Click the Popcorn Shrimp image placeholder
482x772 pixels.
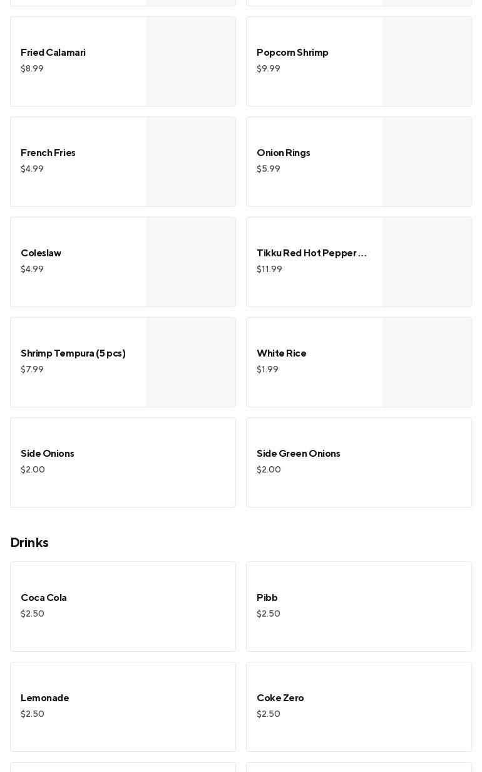(427, 61)
